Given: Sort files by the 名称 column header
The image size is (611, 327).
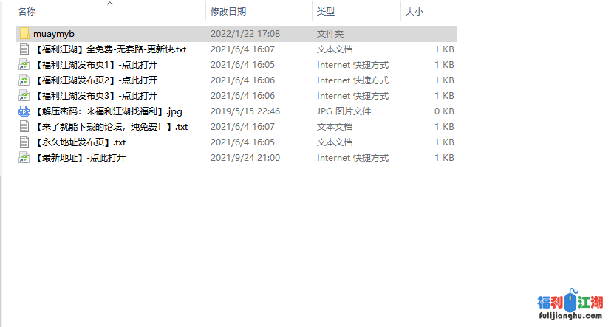Looking at the screenshot, I should [27, 12].
